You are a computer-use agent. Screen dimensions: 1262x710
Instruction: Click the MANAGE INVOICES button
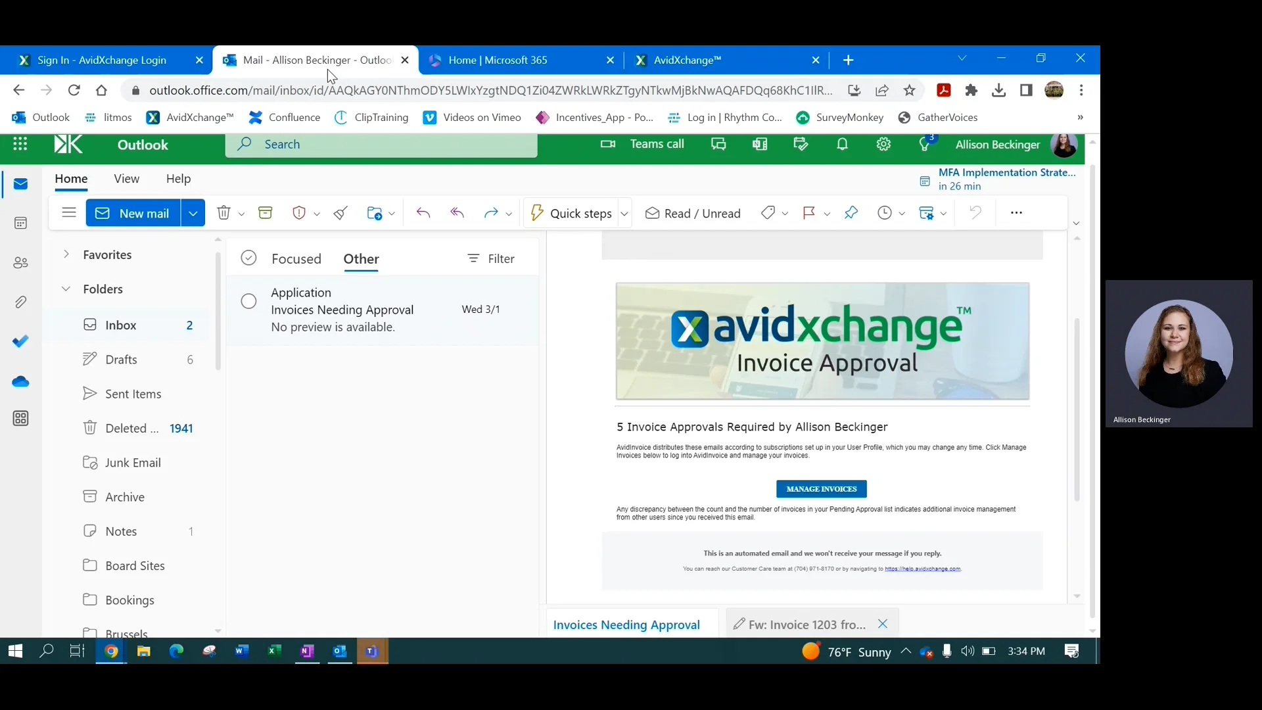(x=821, y=489)
